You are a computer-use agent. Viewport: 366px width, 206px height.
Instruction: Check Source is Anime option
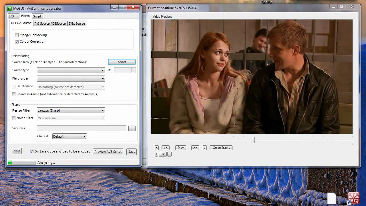coord(13,94)
